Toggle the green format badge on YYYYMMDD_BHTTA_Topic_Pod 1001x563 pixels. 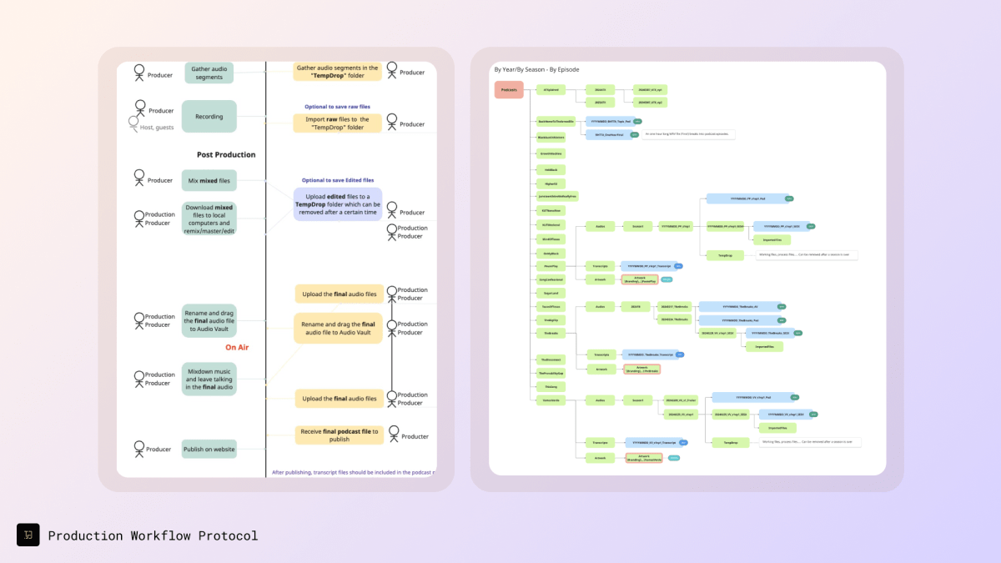(636, 122)
